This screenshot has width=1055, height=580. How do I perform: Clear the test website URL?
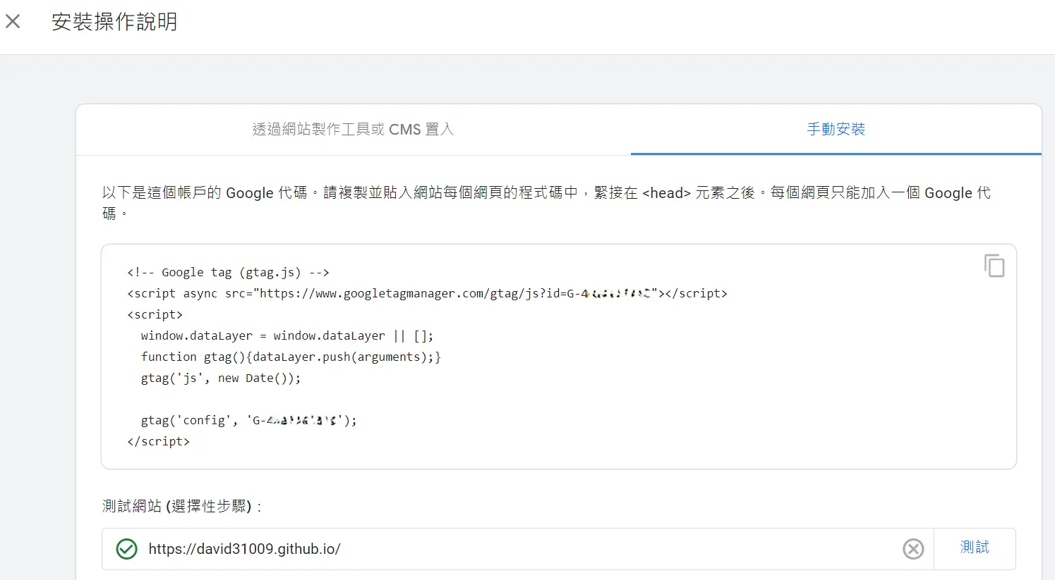point(912,549)
